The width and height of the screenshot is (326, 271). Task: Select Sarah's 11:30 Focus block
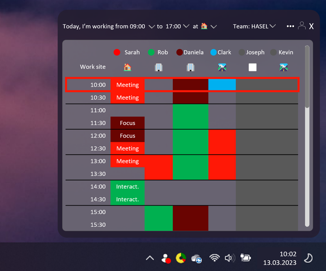click(x=127, y=123)
